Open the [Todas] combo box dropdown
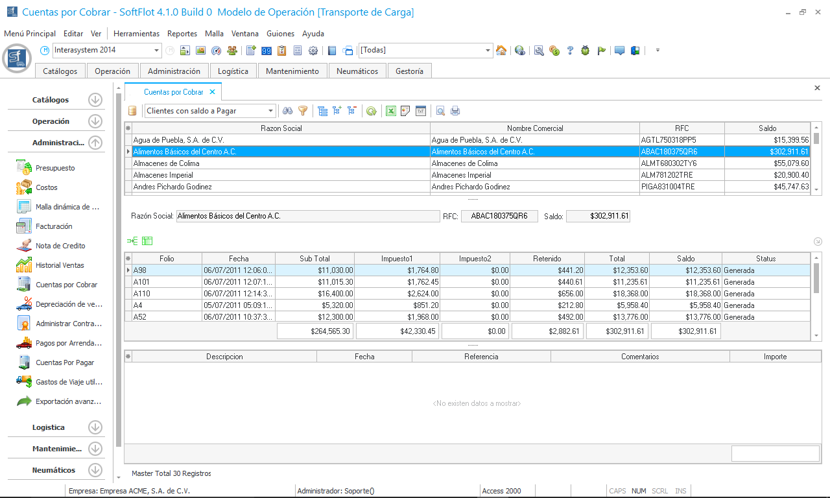This screenshot has width=830, height=498. coord(488,51)
